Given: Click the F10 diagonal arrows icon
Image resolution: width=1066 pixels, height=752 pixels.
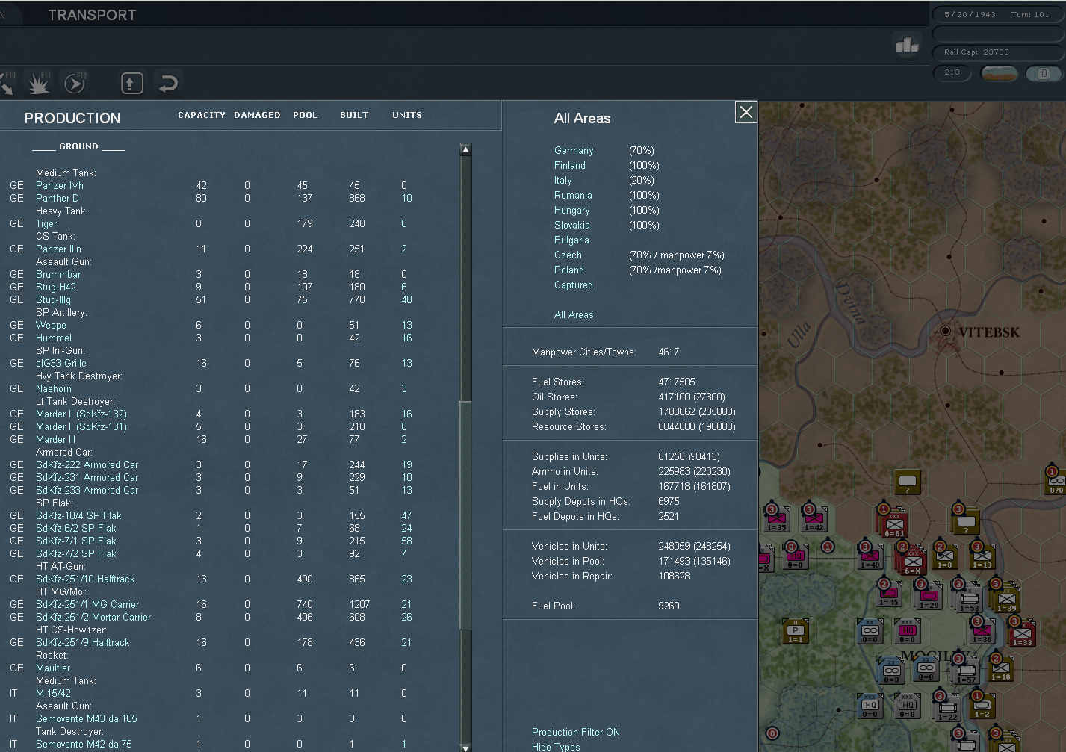Looking at the screenshot, I should click(7, 83).
